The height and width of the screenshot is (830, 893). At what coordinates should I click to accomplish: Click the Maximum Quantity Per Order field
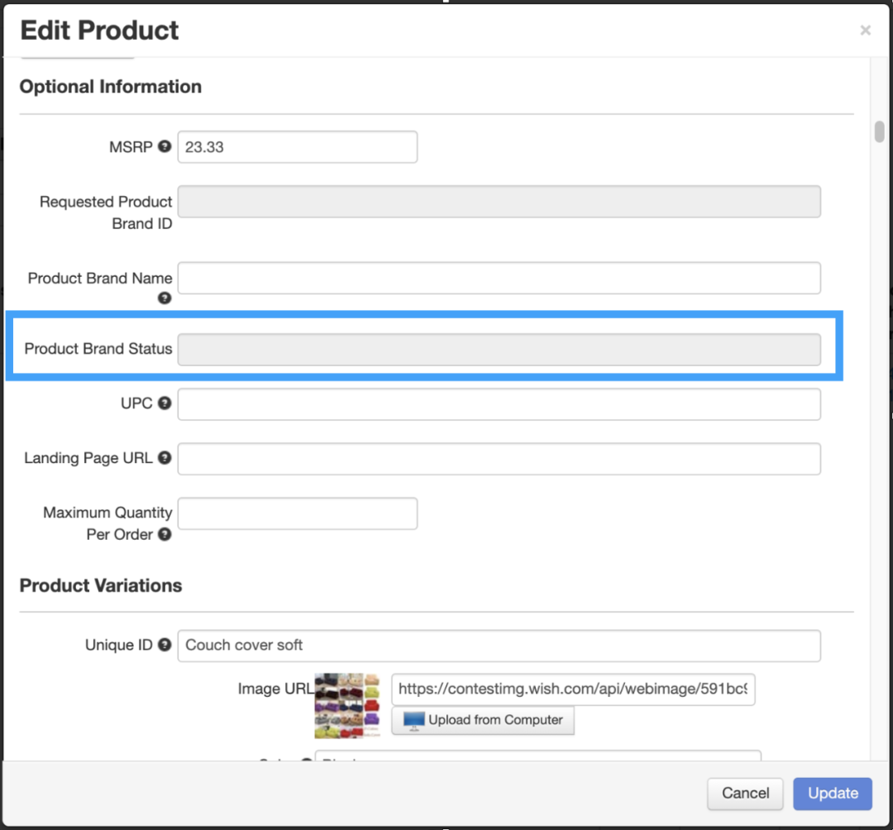(297, 513)
